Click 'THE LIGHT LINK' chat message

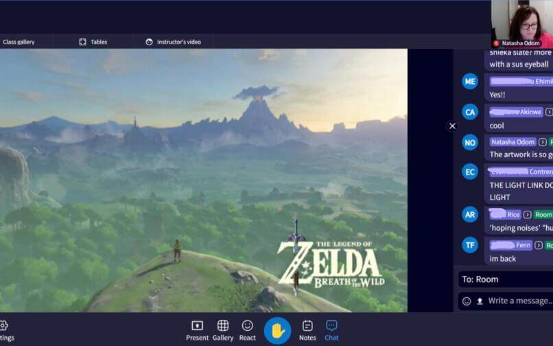521,191
